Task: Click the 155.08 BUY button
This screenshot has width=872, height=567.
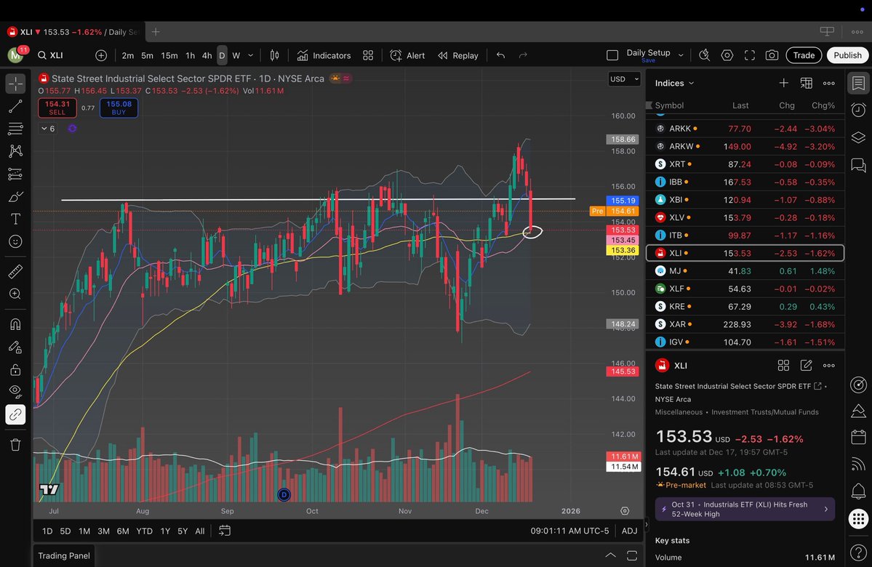Action: (x=119, y=108)
